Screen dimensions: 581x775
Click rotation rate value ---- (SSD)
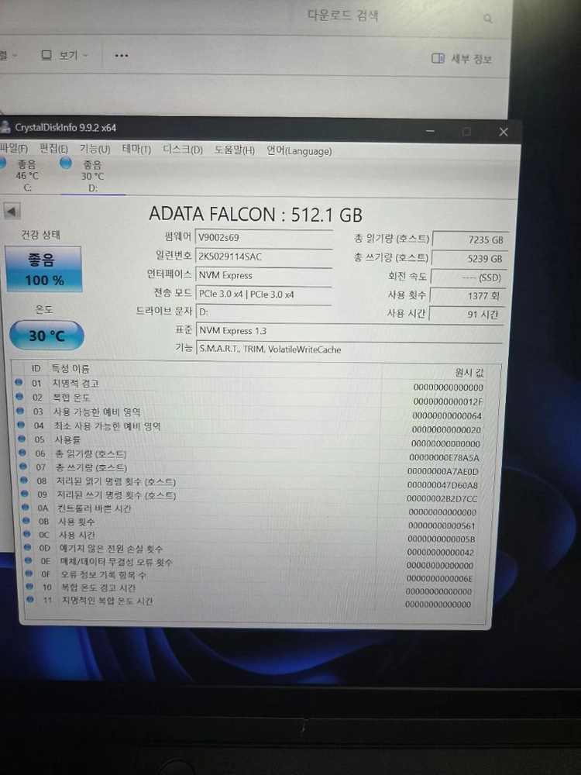(469, 277)
